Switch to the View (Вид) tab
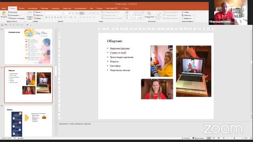The image size is (253, 142). point(91,8)
